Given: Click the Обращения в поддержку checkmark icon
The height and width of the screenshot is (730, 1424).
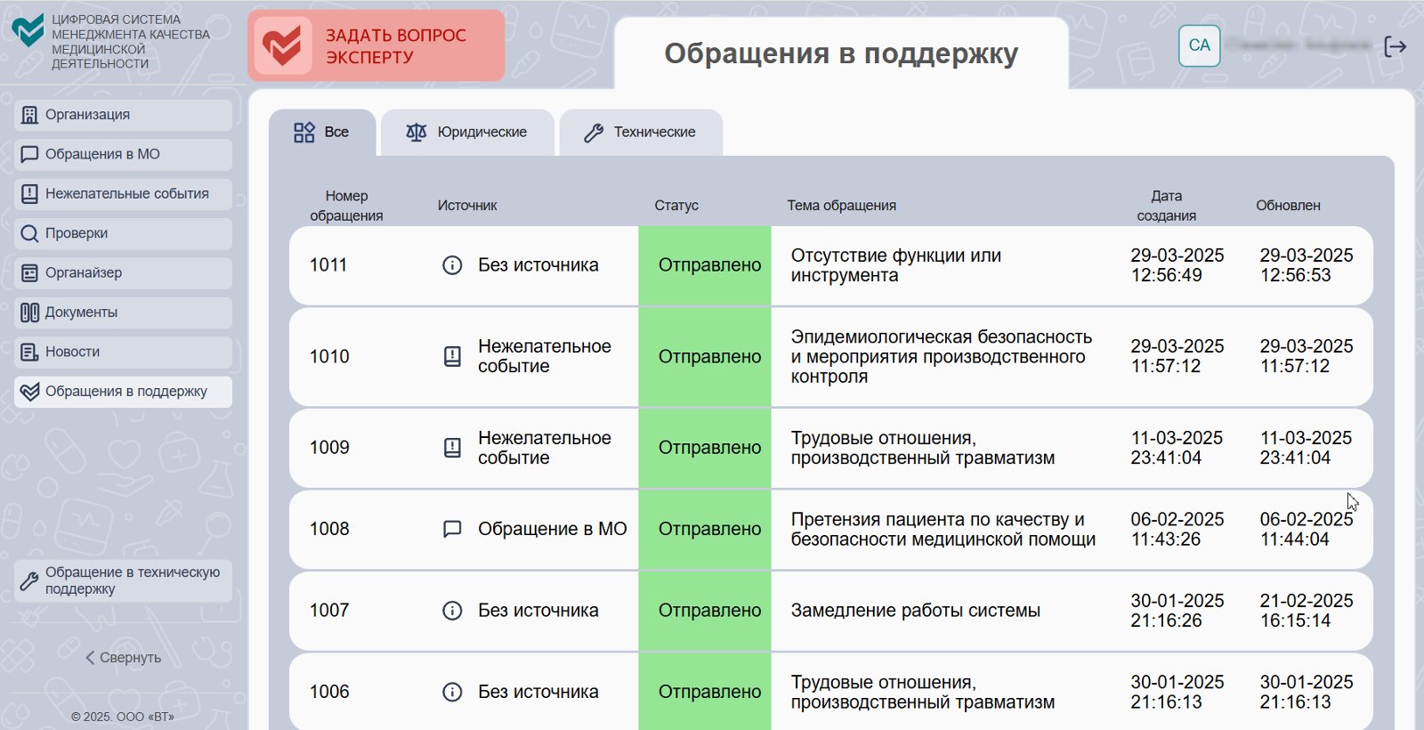Looking at the screenshot, I should tap(29, 392).
